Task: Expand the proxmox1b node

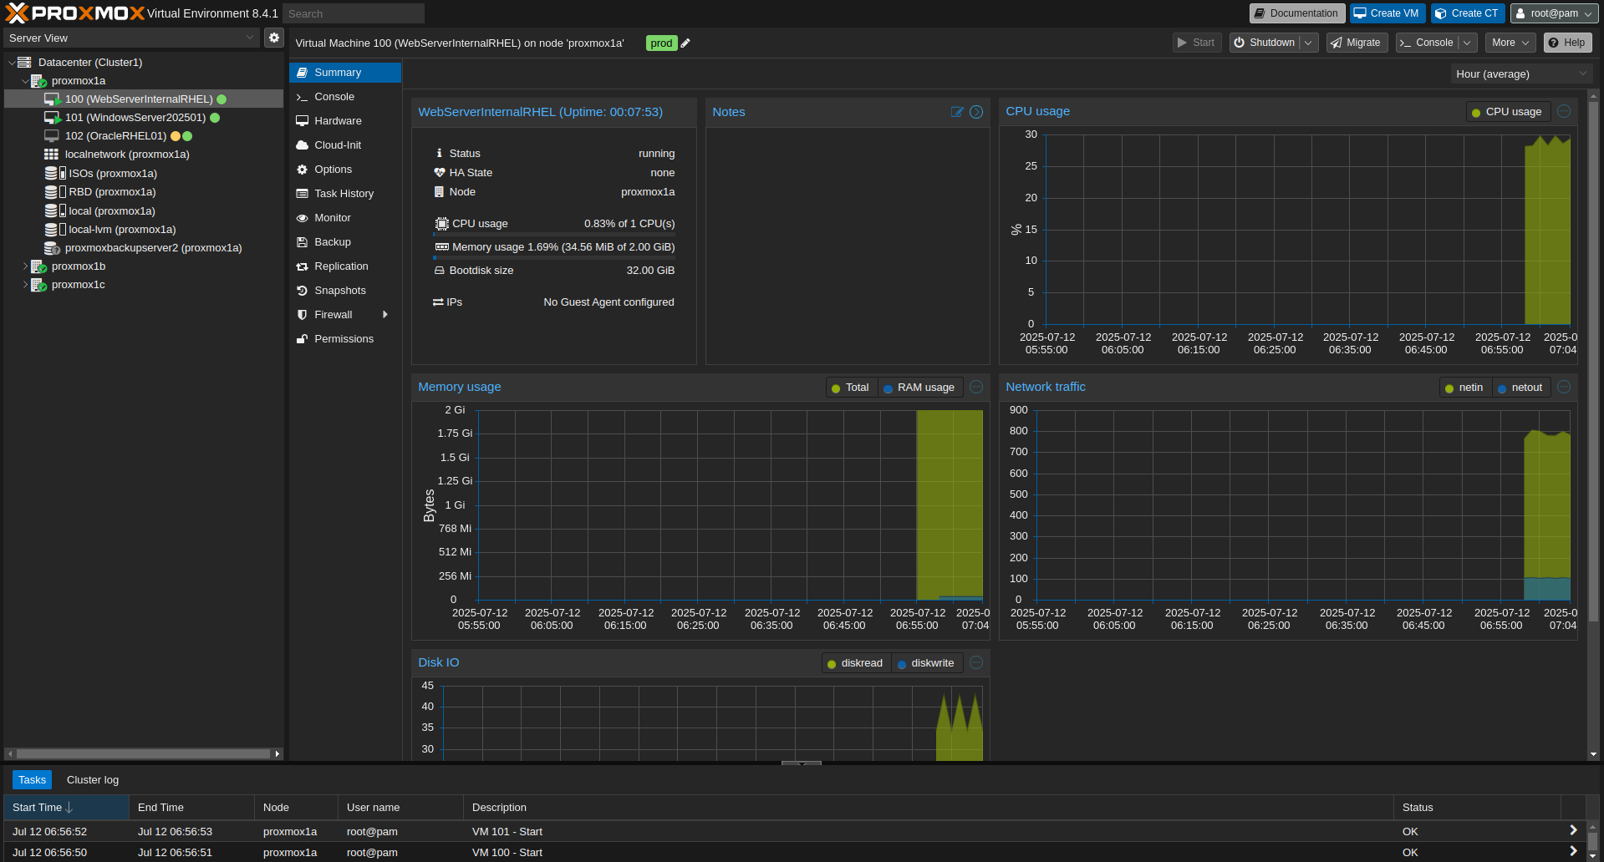Action: pyautogui.click(x=25, y=266)
